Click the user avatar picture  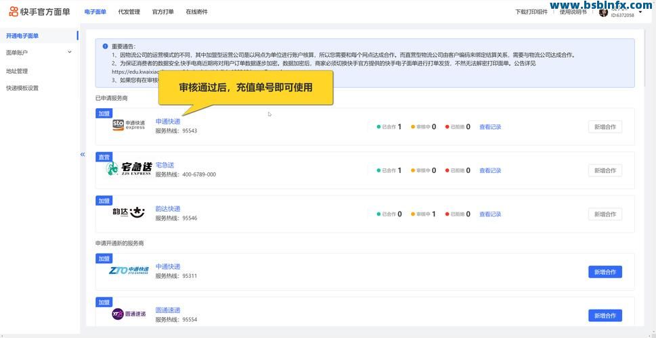pyautogui.click(x=603, y=13)
